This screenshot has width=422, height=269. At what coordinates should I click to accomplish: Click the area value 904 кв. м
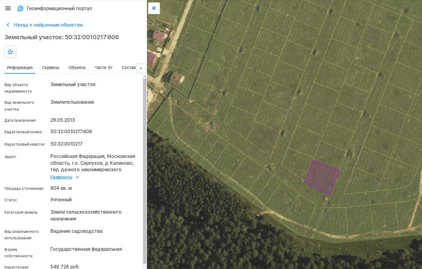(61, 188)
